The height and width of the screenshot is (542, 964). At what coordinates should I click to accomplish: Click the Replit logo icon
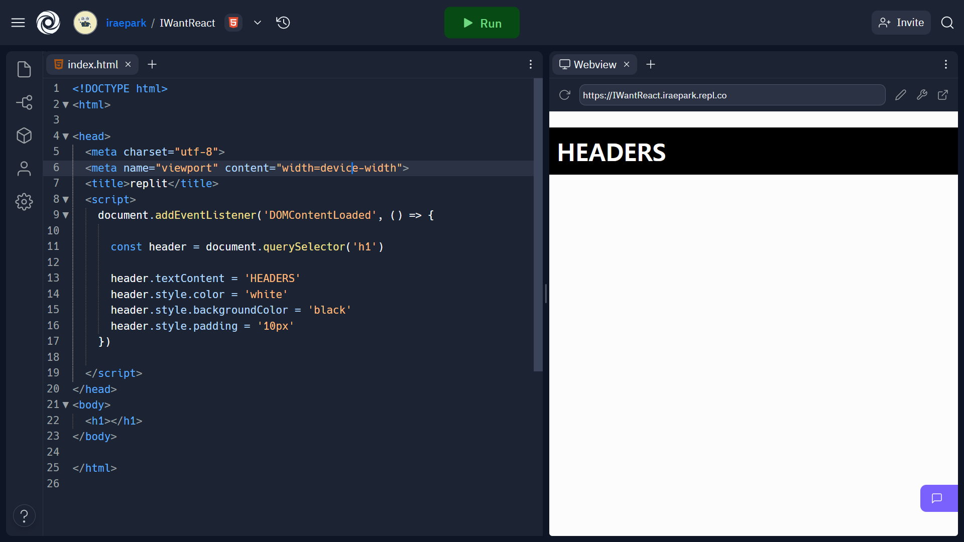pos(48,23)
